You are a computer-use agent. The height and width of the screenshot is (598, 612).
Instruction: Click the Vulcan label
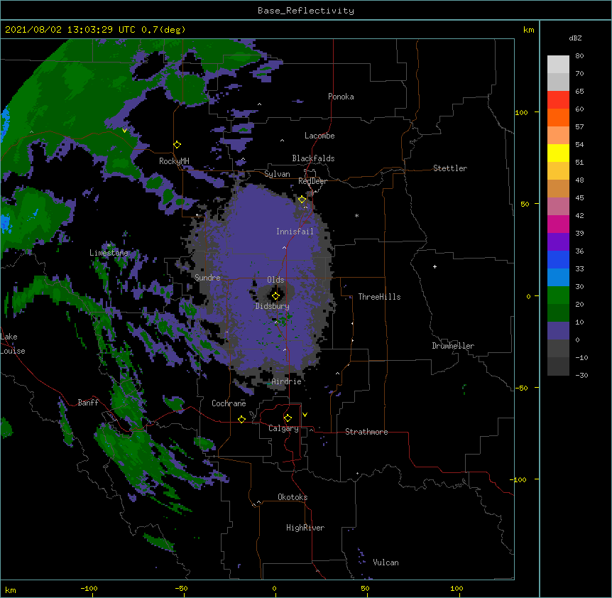(x=386, y=562)
